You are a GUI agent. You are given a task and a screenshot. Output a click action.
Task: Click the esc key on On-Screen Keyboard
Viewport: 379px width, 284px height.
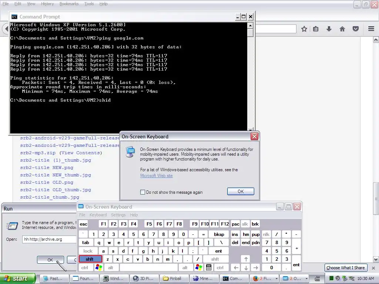pyautogui.click(x=84, y=224)
